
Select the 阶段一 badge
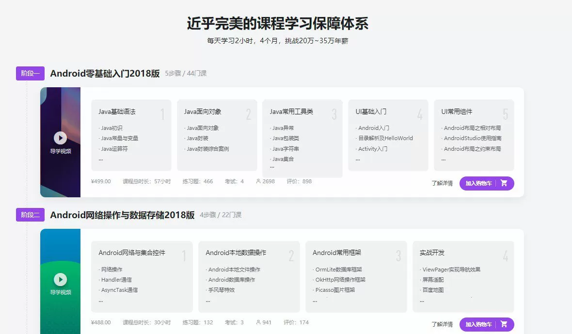pos(30,73)
